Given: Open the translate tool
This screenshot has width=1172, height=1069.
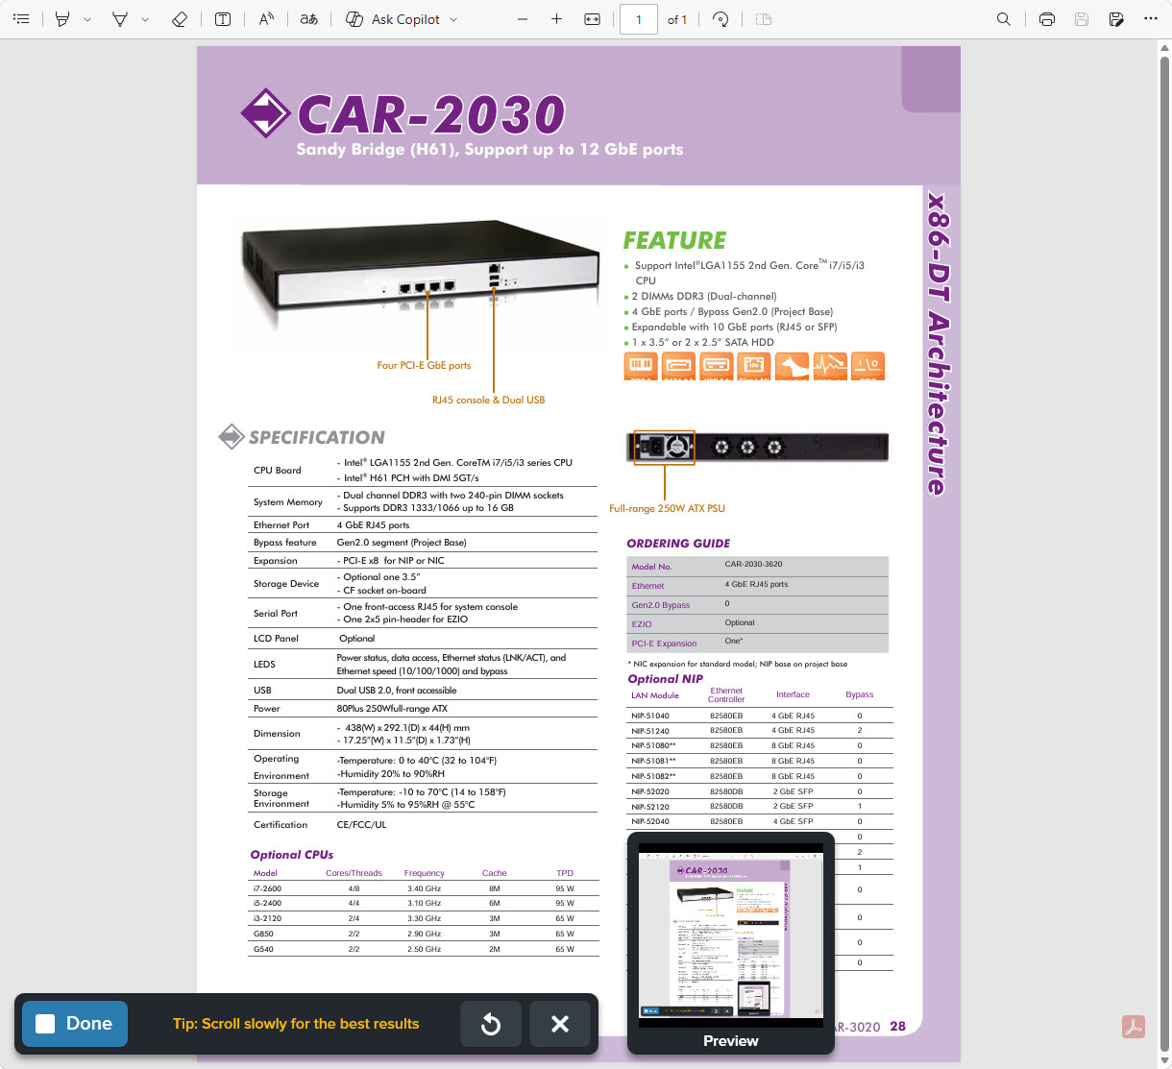Looking at the screenshot, I should [308, 19].
